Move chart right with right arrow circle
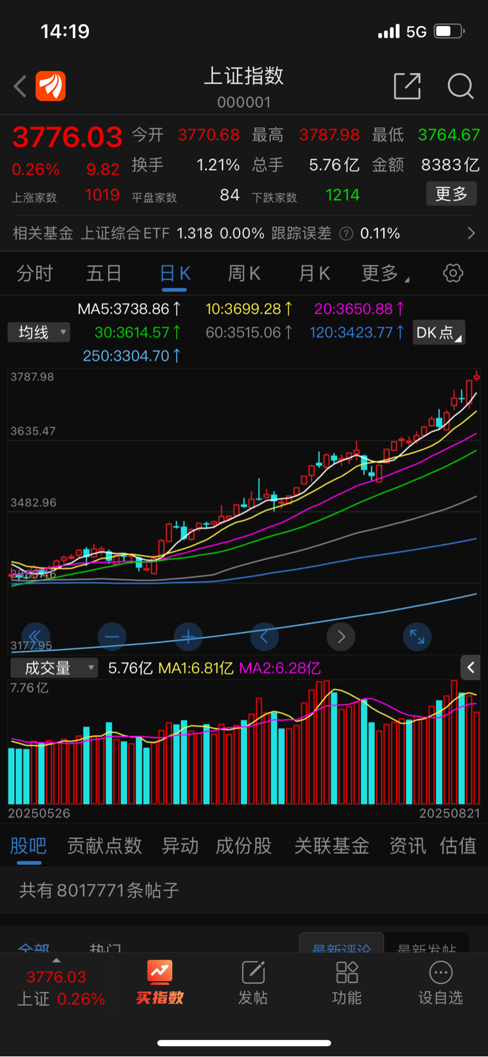The image size is (488, 1057). pyautogui.click(x=341, y=636)
